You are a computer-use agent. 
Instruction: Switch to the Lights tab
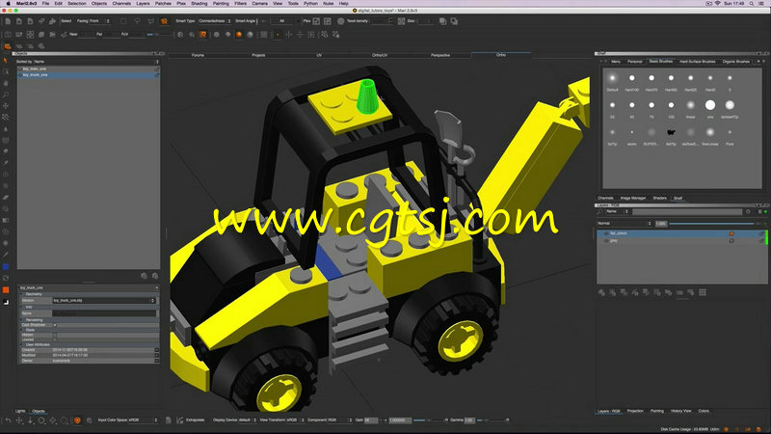click(x=20, y=411)
